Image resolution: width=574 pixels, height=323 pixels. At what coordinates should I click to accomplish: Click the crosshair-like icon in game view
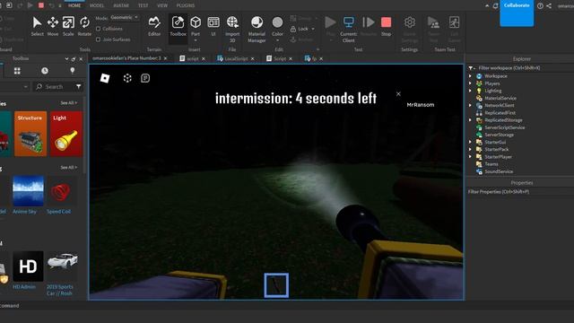(x=127, y=78)
